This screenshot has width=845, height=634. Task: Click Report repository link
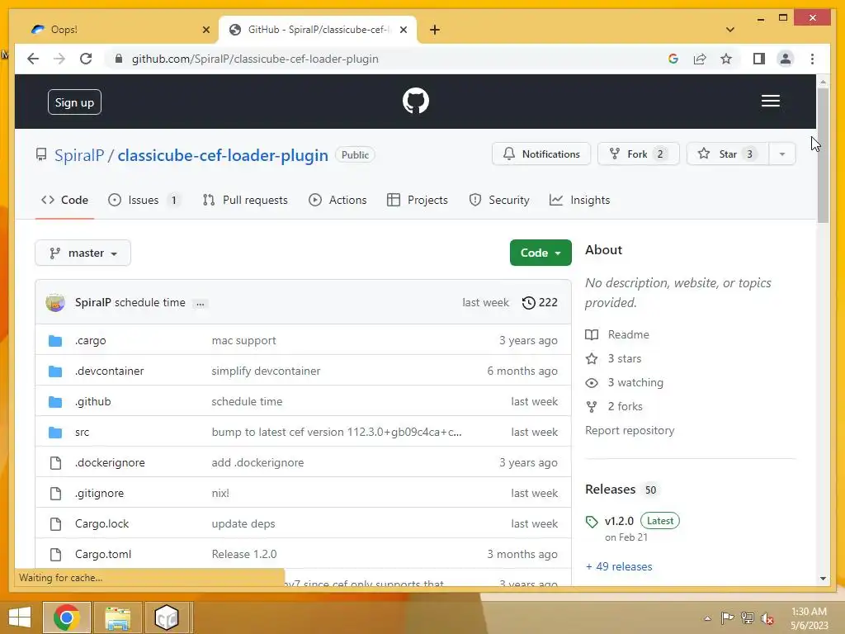point(630,431)
